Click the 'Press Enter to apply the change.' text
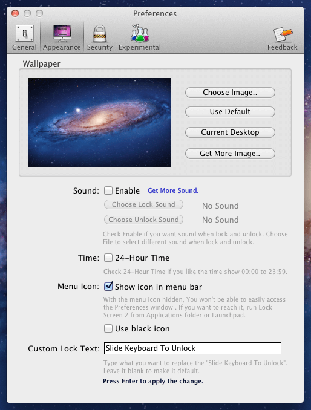Image resolution: width=311 pixels, height=410 pixels. 153,381
